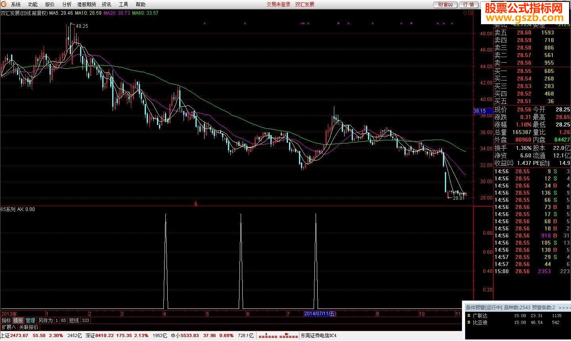571x341 pixels.
Task: Click the 卖一 price 28.56 row
Action: click(532, 63)
